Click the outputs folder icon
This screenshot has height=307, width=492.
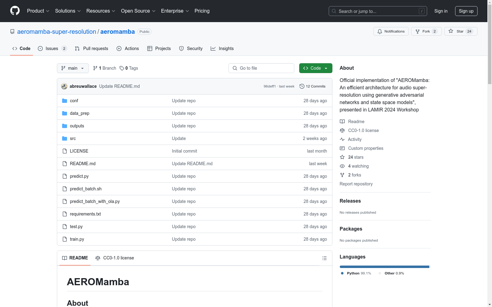[65, 126]
